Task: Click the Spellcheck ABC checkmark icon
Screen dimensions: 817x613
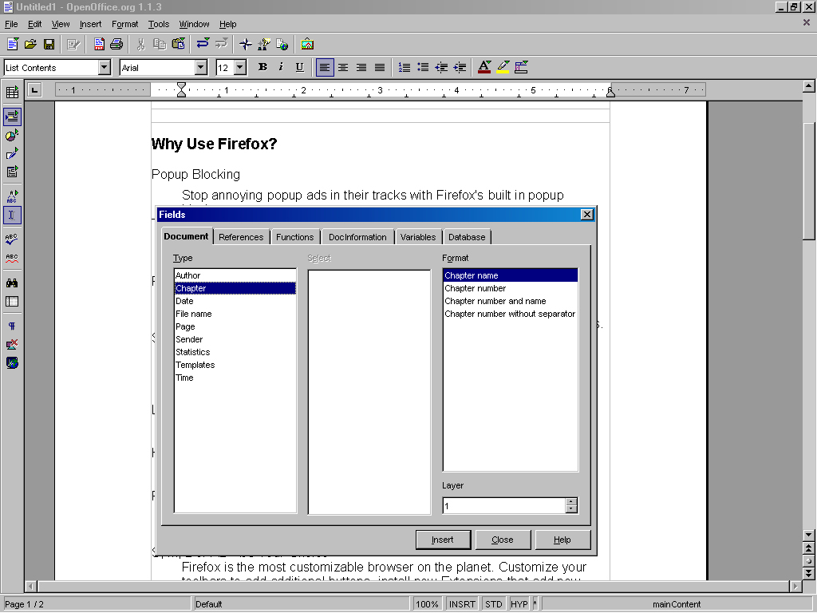Action: coord(12,239)
